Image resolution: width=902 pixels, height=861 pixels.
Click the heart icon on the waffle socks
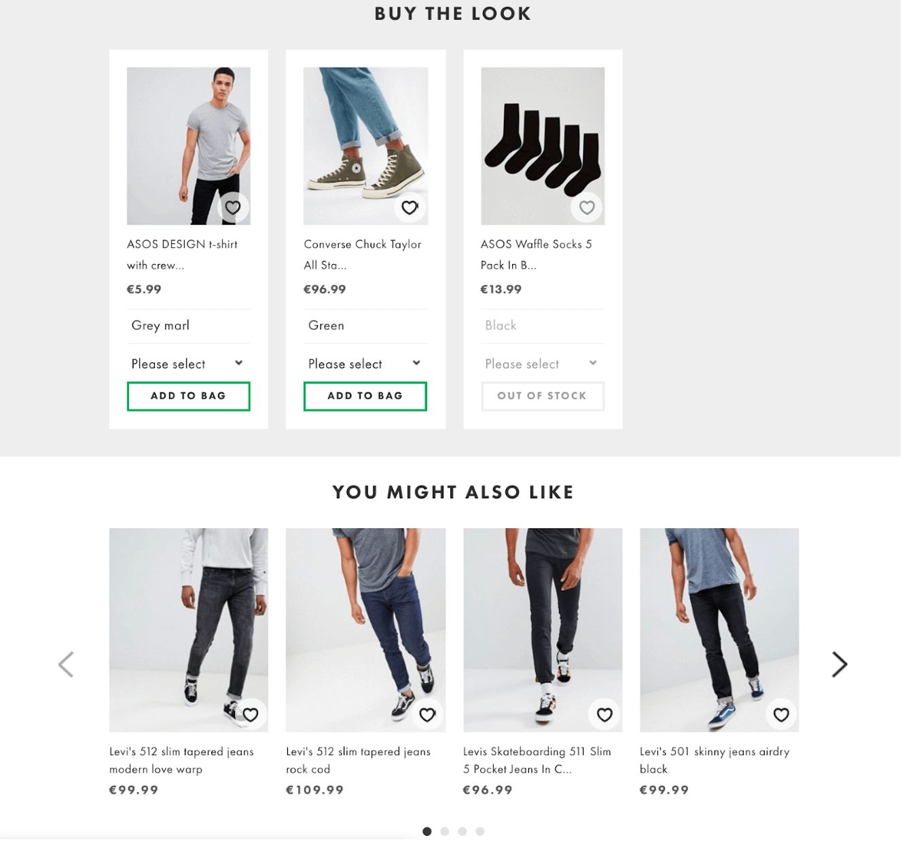[587, 207]
